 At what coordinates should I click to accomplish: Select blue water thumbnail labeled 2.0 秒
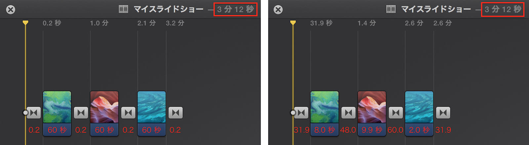[x=419, y=113]
